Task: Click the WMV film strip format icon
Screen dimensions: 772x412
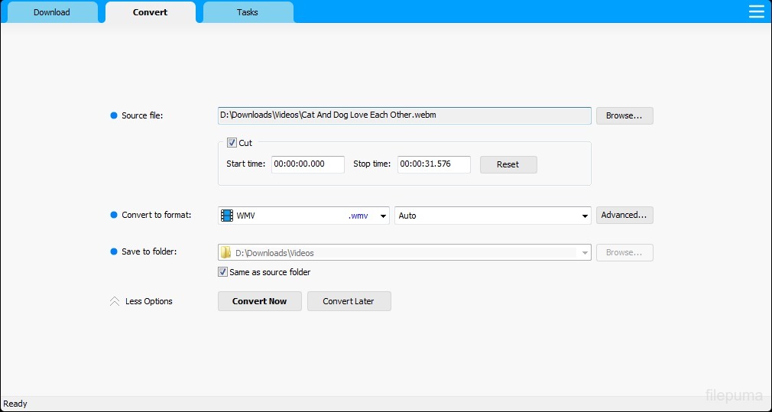Action: (x=227, y=216)
